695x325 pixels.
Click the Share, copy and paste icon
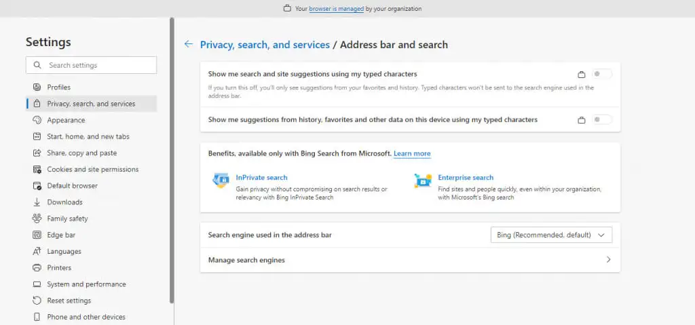[37, 153]
